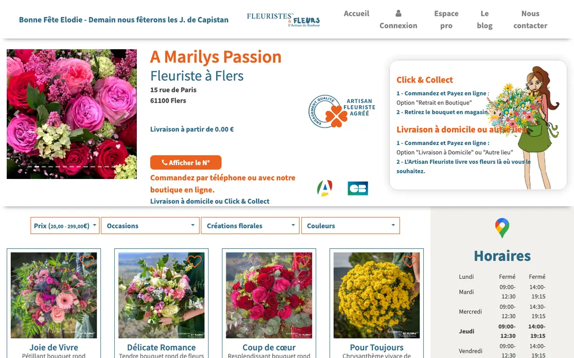
Task: Select the 15 rue de Paris address
Action: coord(173,90)
